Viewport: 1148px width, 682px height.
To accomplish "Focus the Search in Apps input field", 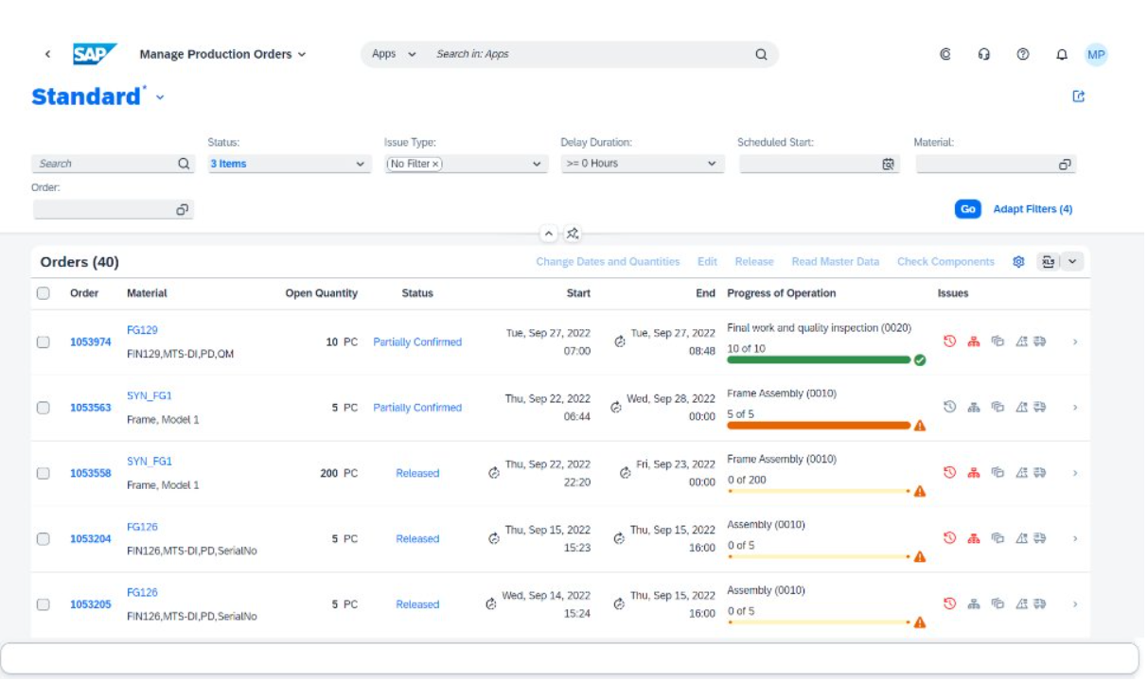I will (587, 55).
